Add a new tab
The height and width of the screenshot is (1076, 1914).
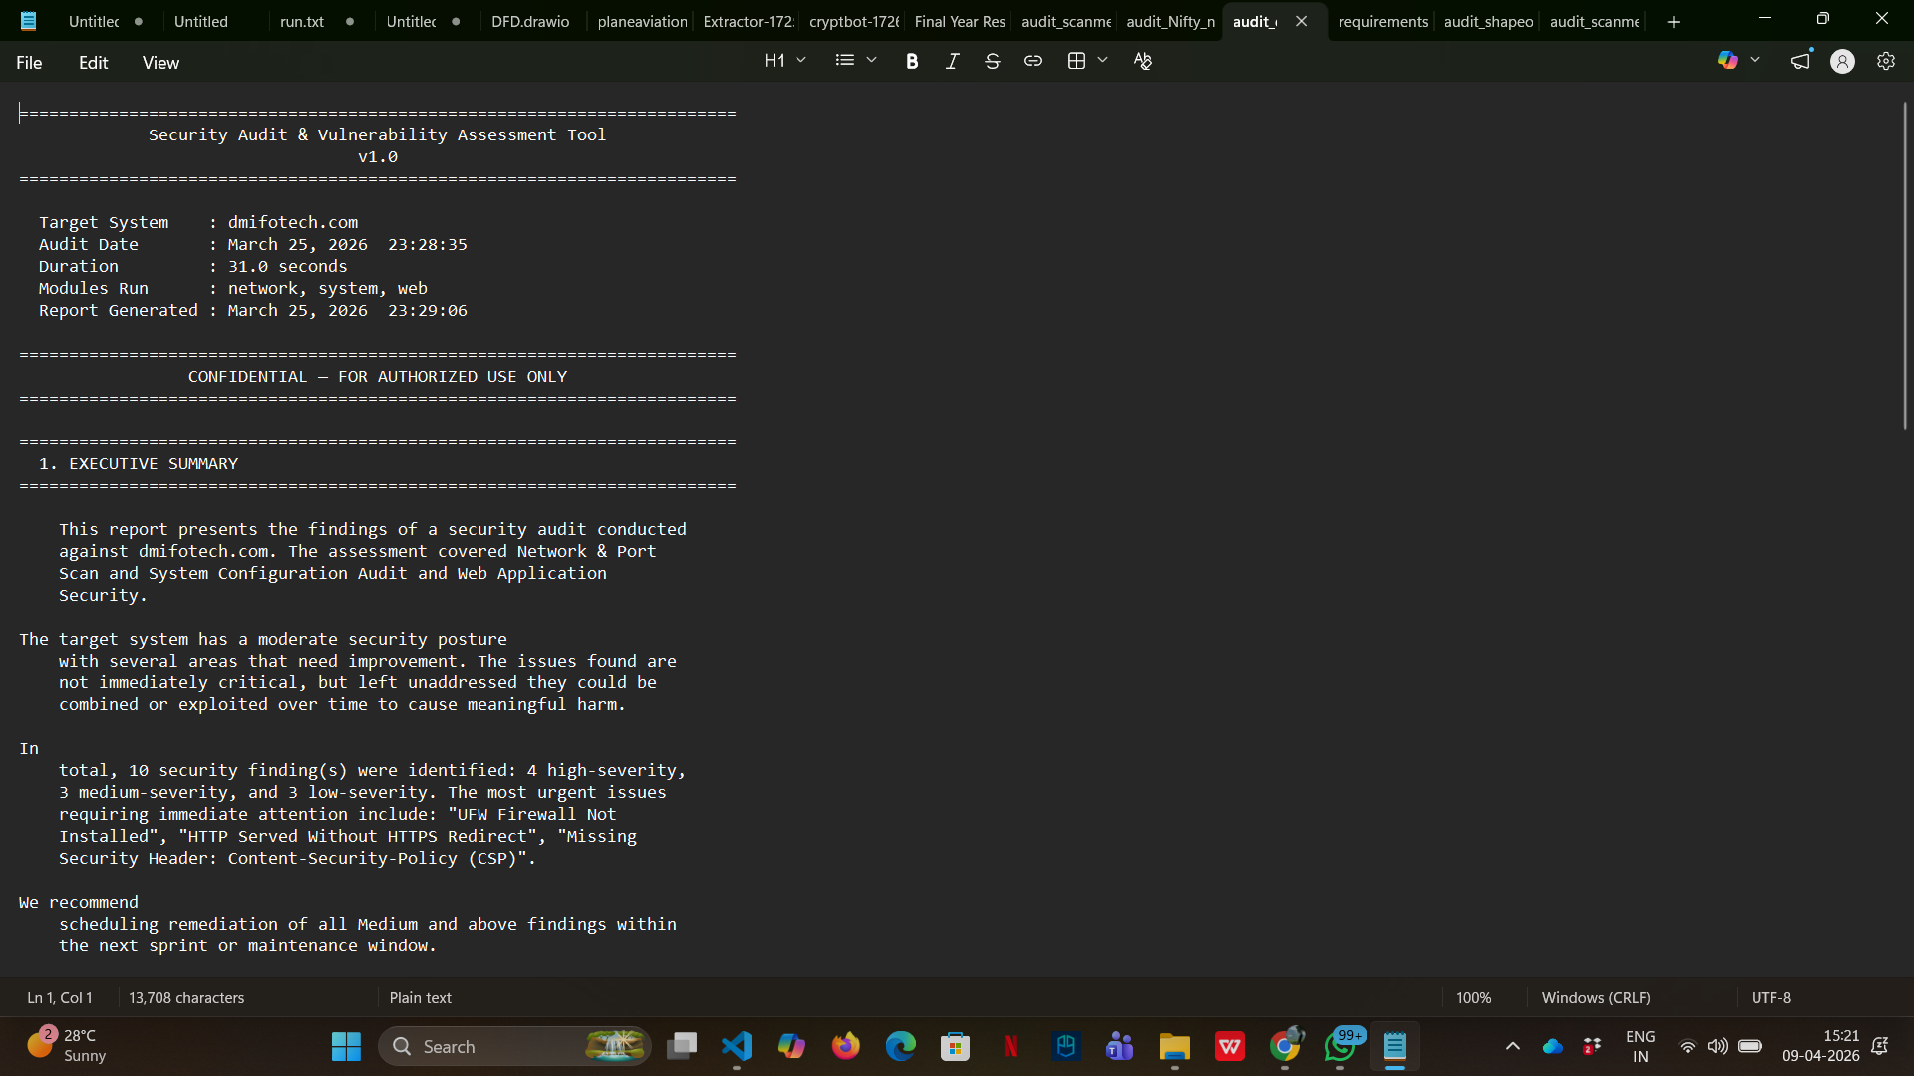1674,22
